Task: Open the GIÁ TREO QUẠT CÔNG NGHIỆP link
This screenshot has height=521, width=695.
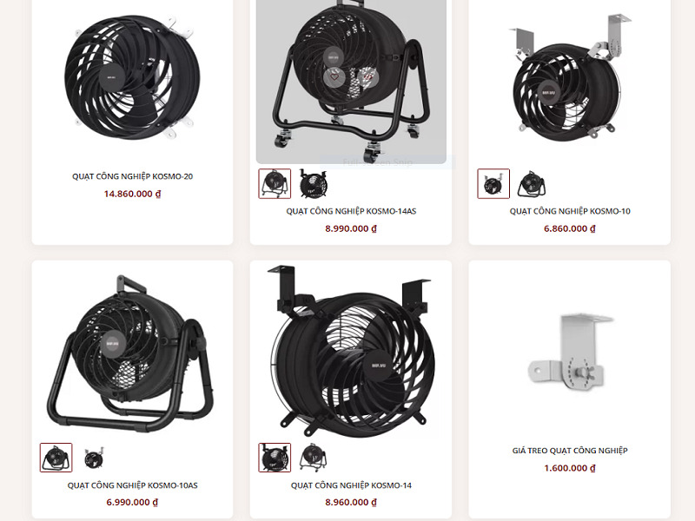Action: click(x=570, y=451)
